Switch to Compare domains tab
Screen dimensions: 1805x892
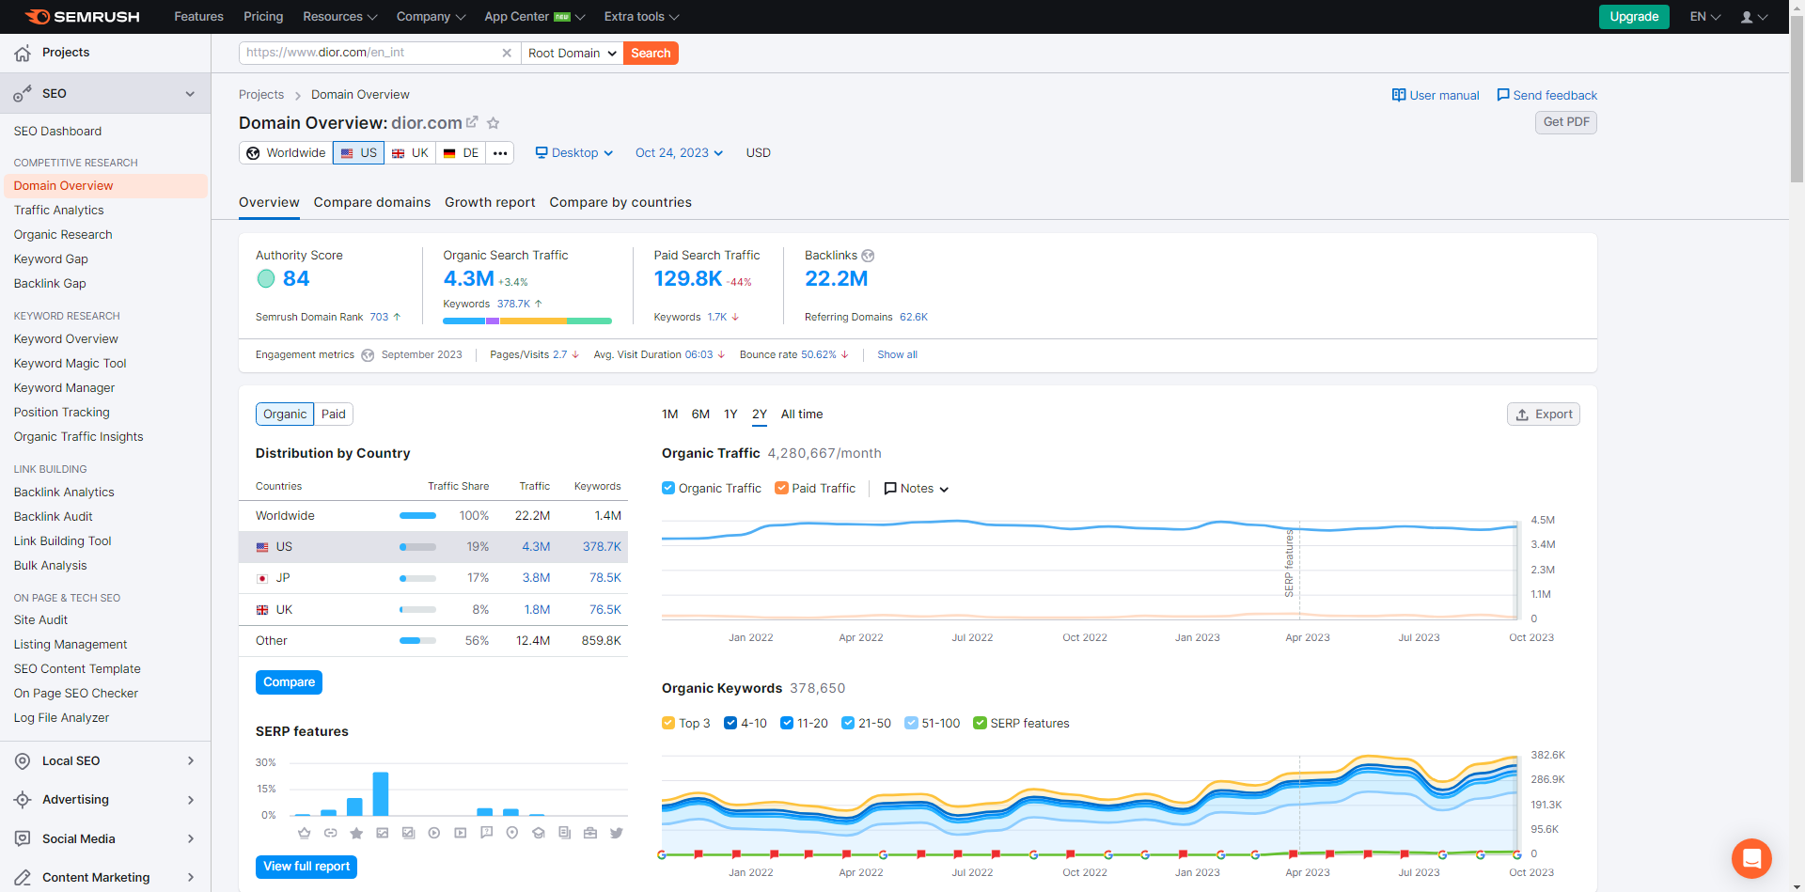click(372, 203)
